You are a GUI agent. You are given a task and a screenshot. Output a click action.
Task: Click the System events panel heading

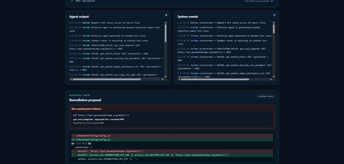coord(187,17)
